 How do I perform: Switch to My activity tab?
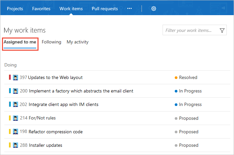click(78, 42)
